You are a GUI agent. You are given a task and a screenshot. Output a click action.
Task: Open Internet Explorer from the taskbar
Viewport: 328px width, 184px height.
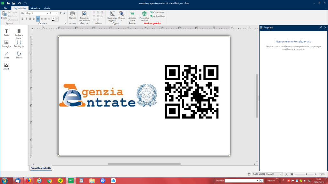click(x=39, y=180)
